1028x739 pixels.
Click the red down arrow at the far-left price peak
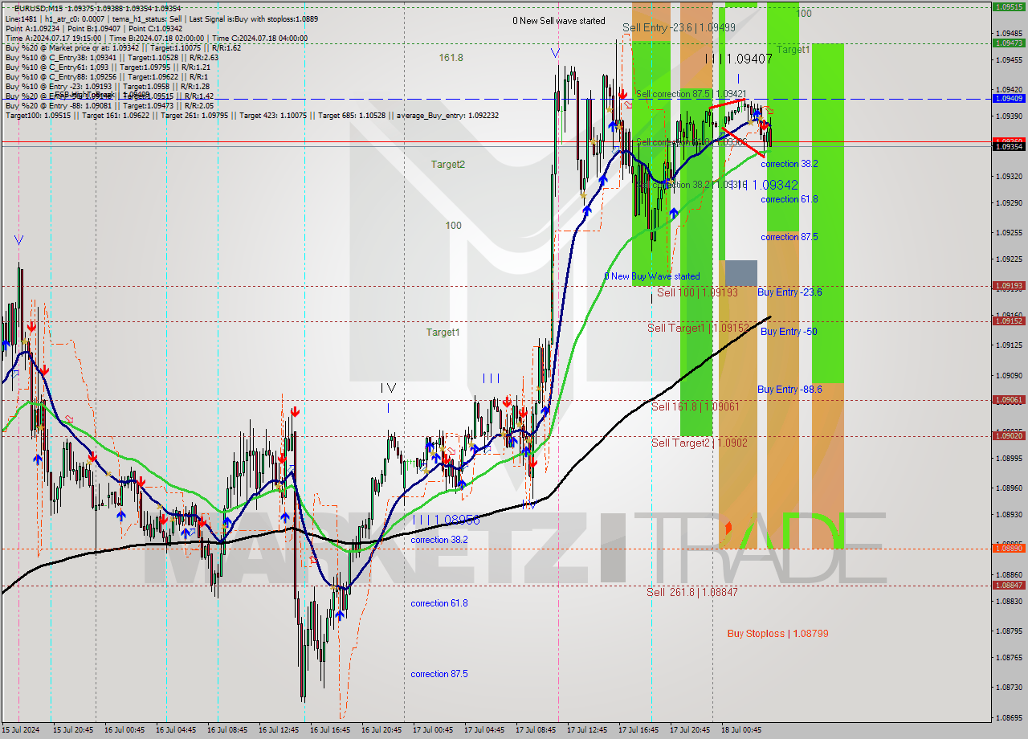[32, 326]
